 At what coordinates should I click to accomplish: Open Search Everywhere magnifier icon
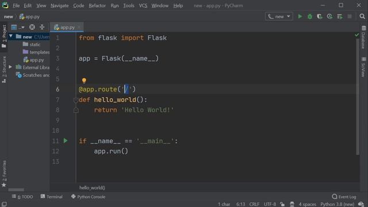tap(362, 17)
